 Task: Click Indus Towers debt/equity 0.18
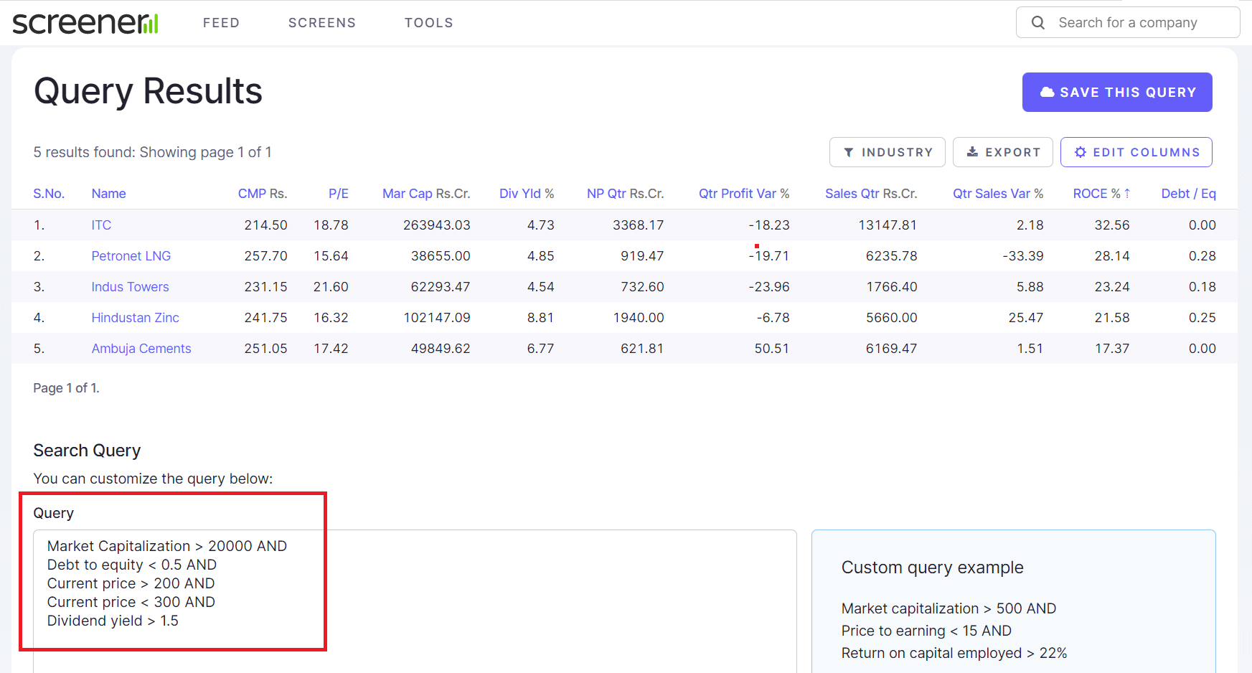click(x=1202, y=287)
